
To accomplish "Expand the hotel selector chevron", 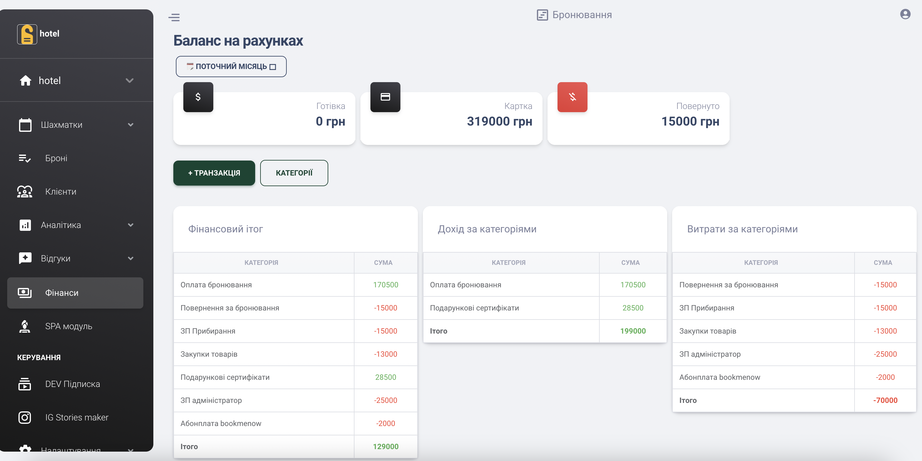I will [130, 81].
